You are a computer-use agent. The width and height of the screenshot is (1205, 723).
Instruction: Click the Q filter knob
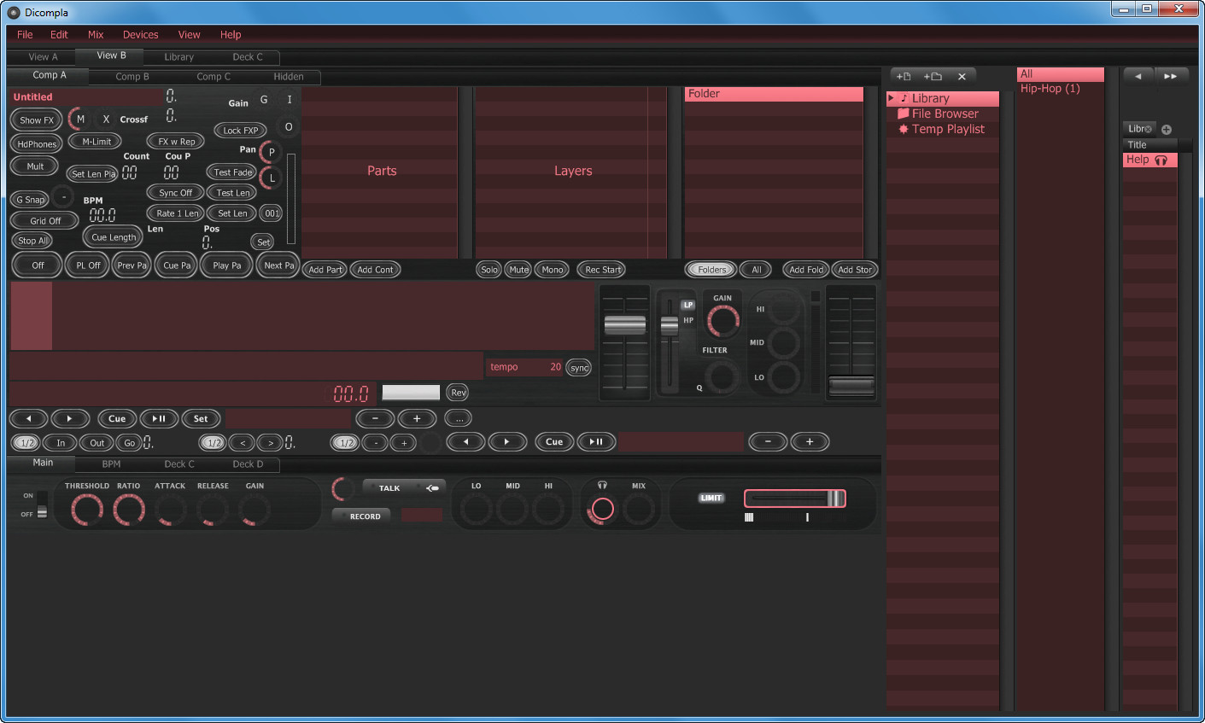click(x=722, y=376)
